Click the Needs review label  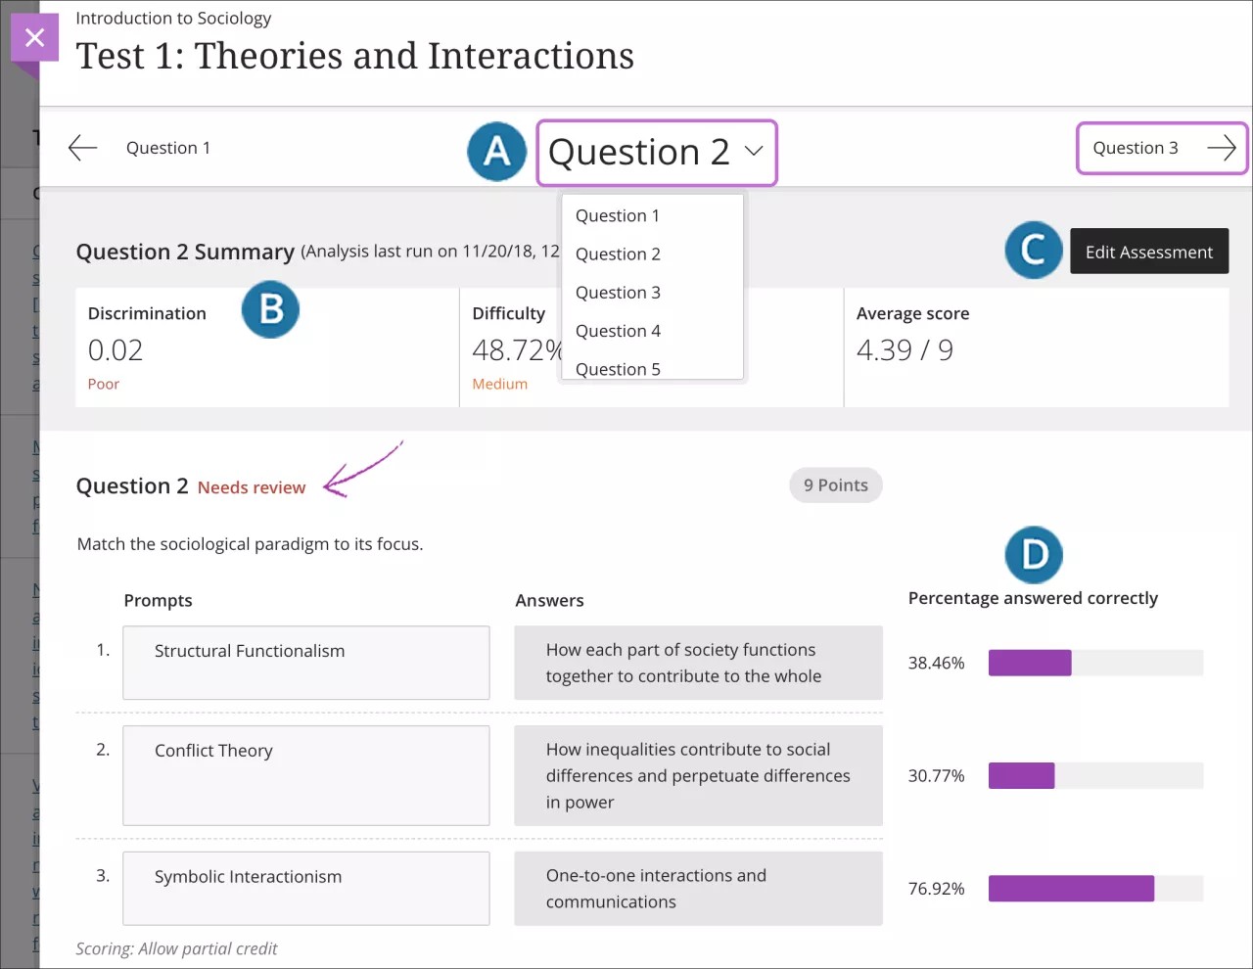tap(251, 486)
